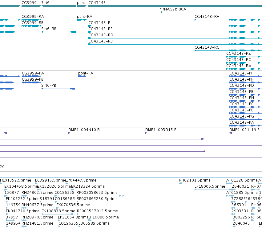Select EST EK104458.5prime label
262x228 pixels.
tap(21, 186)
